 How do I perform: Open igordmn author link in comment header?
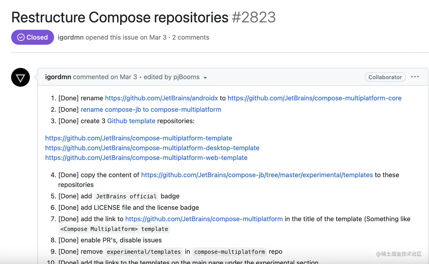pyautogui.click(x=58, y=77)
